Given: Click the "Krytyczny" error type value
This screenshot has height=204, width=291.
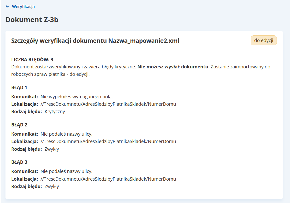Looking at the screenshot, I should coord(55,112).
